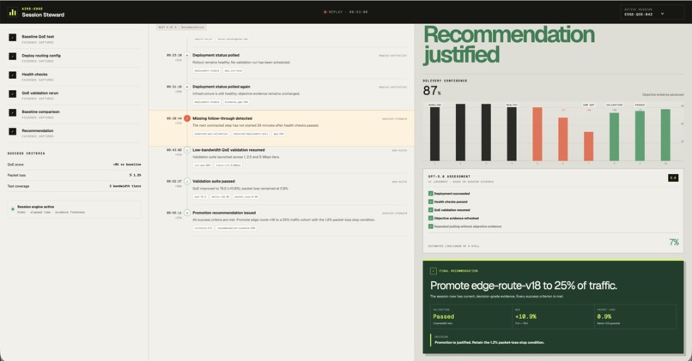Image resolution: width=692 pixels, height=361 pixels.
Task: Click the 'Promote edge-route-v18 to 25% of traffic' headline
Action: (524, 286)
